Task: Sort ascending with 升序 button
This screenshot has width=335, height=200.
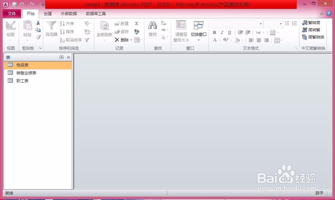Action: click(67, 23)
